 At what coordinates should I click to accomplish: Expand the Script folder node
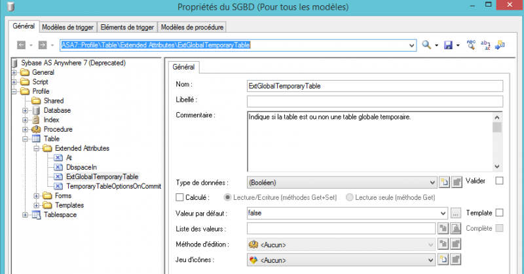pos(14,82)
